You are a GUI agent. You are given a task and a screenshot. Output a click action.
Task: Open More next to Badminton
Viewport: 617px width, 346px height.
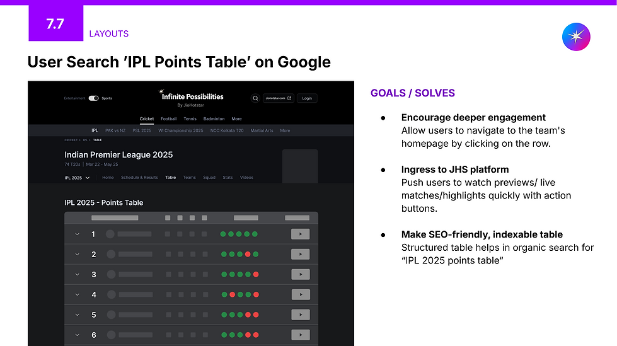236,119
